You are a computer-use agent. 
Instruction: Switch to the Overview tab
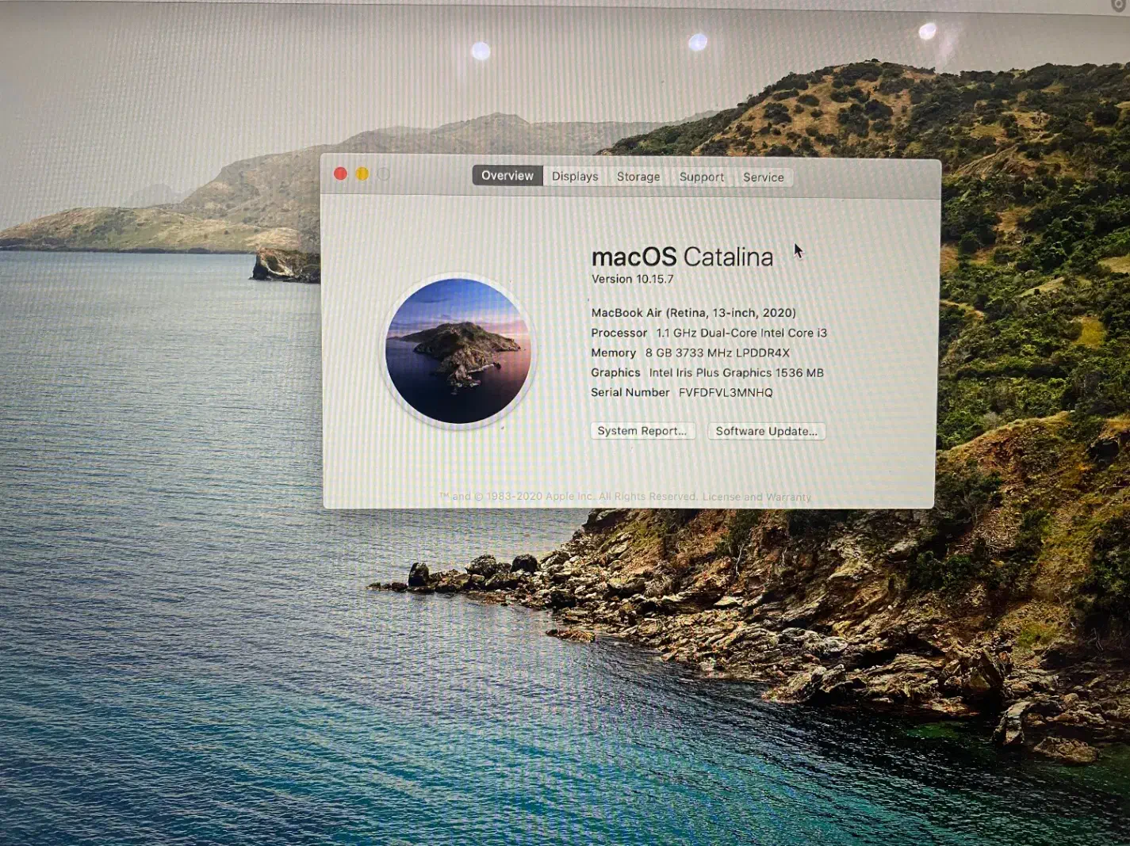[x=507, y=176]
